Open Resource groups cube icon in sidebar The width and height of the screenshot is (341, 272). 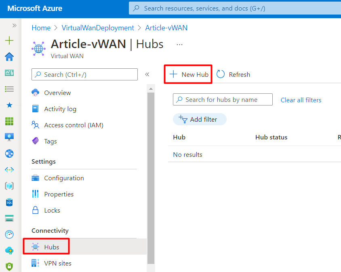tap(9, 186)
